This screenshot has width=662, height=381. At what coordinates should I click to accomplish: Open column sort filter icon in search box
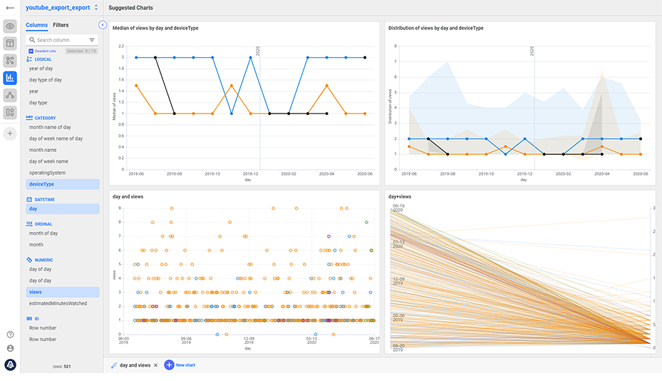(x=92, y=40)
